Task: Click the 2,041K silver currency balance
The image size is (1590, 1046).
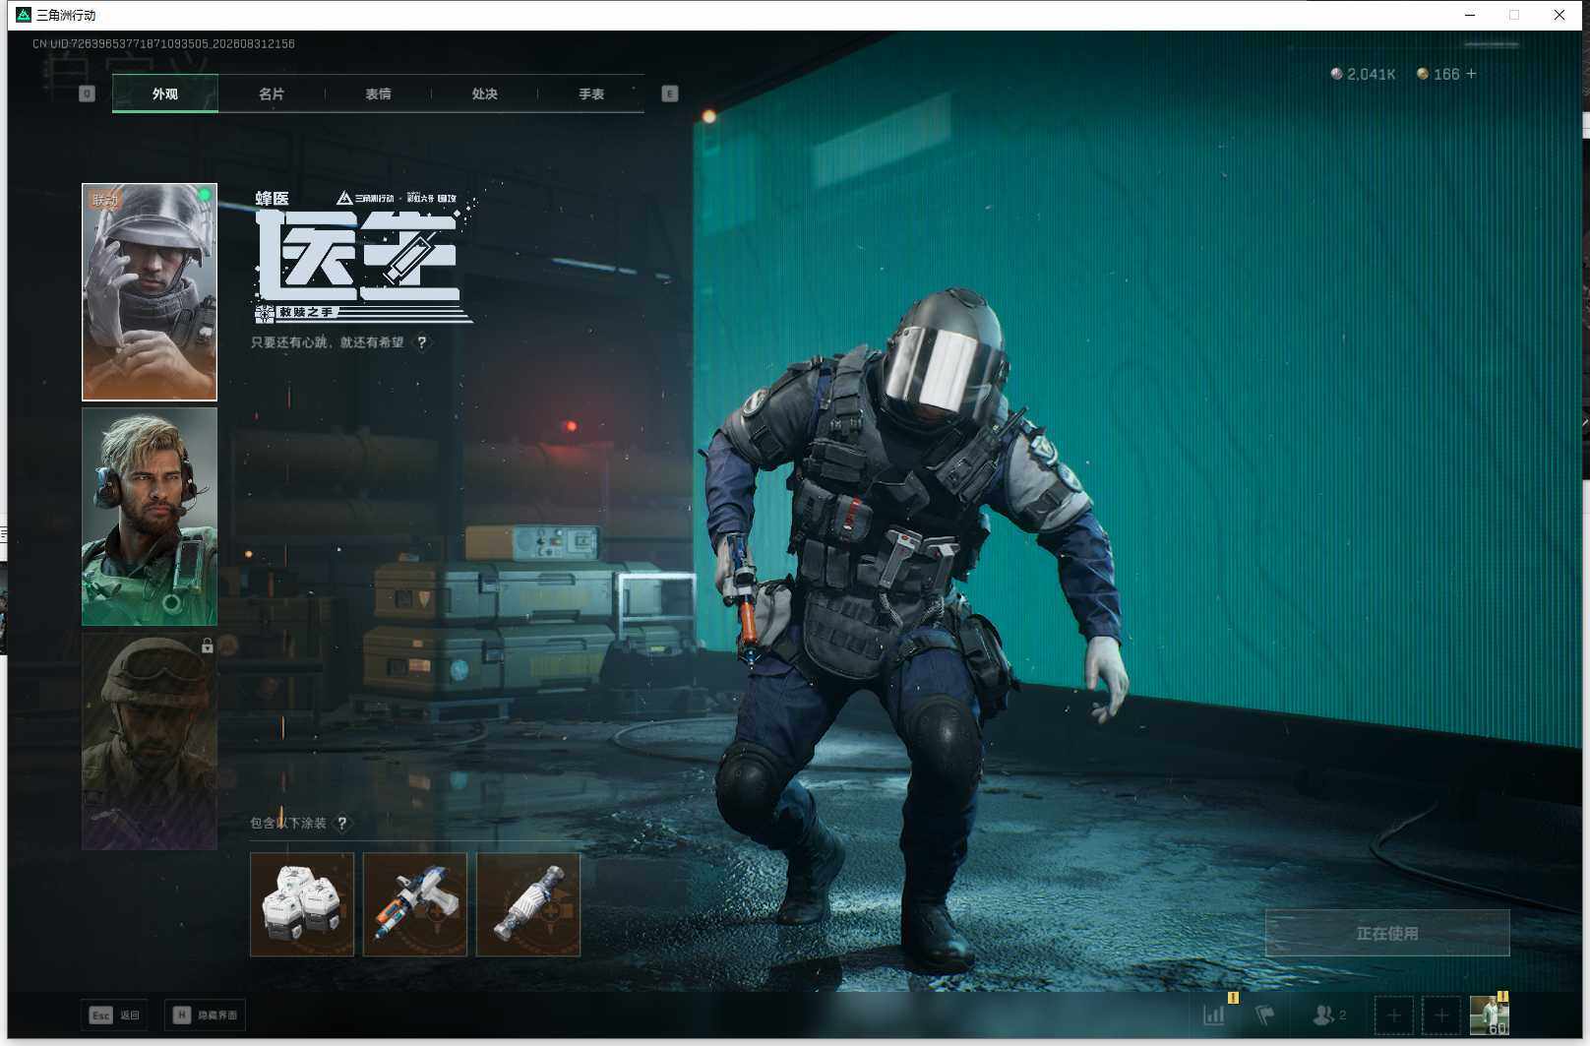Action: click(x=1363, y=74)
